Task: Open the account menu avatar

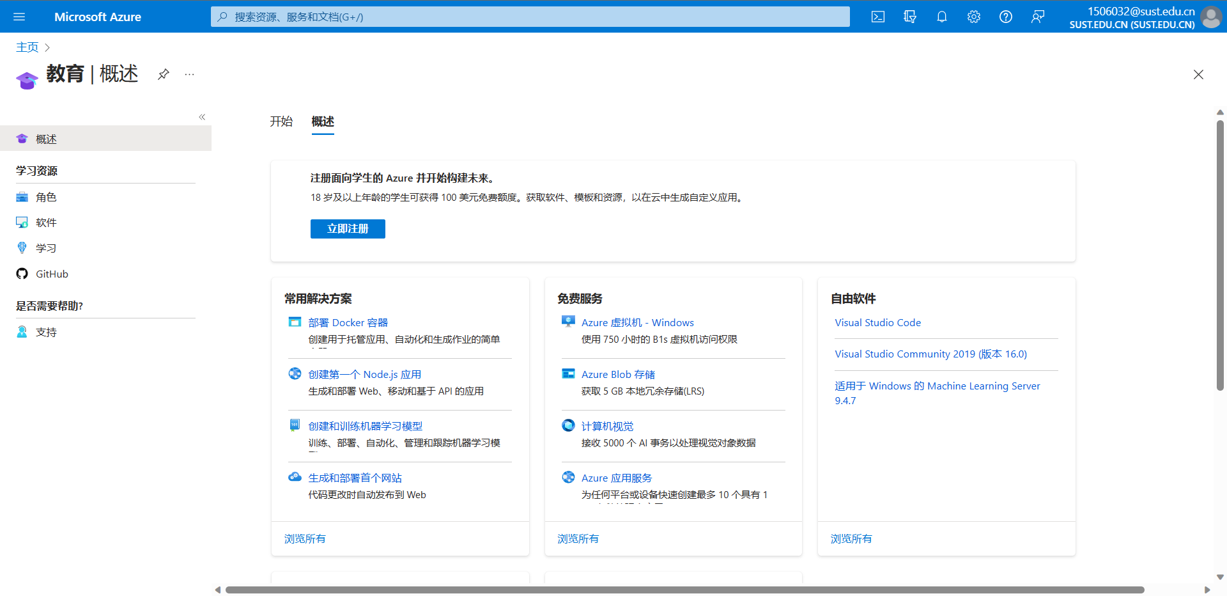Action: pyautogui.click(x=1210, y=17)
